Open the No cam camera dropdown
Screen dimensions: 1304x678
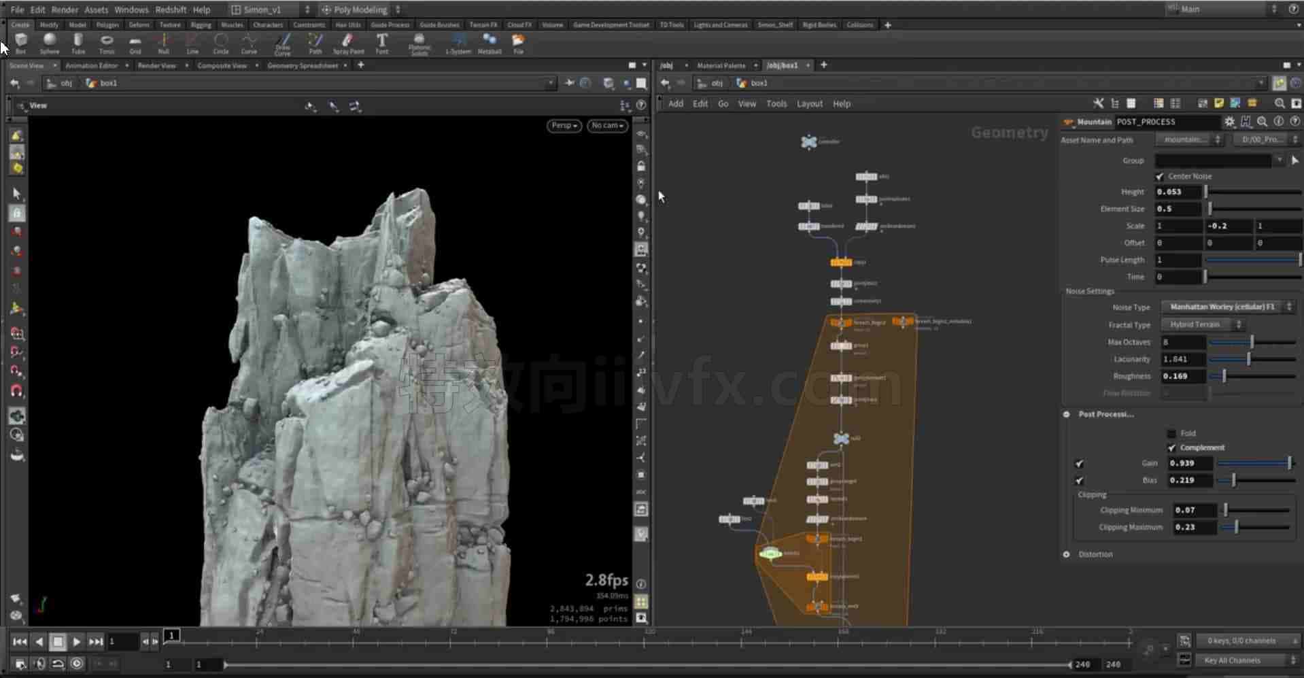[607, 126]
